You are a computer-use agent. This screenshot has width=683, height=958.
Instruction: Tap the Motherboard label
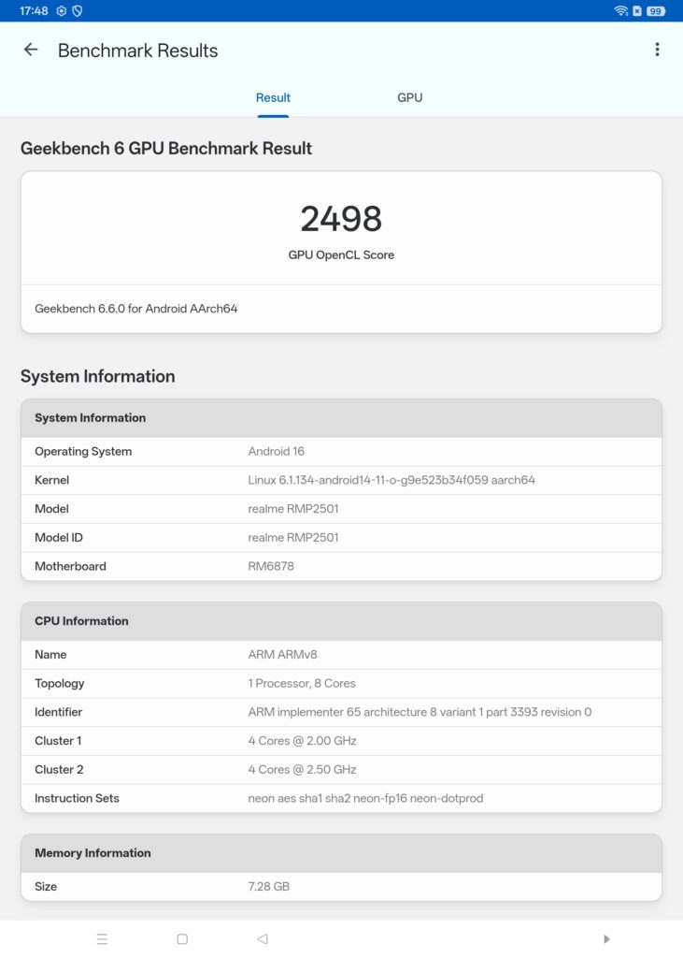click(70, 566)
